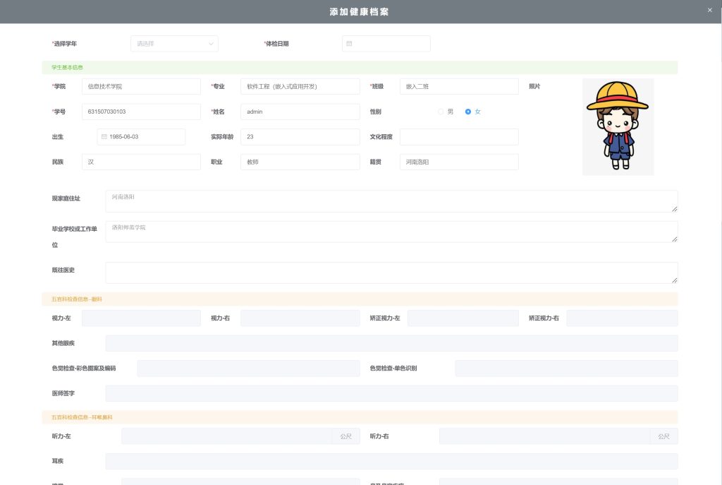The image size is (722, 485).
Task: Click the 公尺 unit label beside 听力-左
Action: click(345, 436)
